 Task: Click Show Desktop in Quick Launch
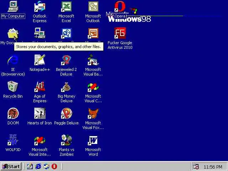click(x=30, y=166)
